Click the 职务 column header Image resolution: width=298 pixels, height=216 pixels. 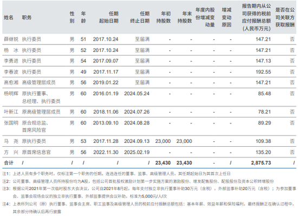(x=27, y=17)
